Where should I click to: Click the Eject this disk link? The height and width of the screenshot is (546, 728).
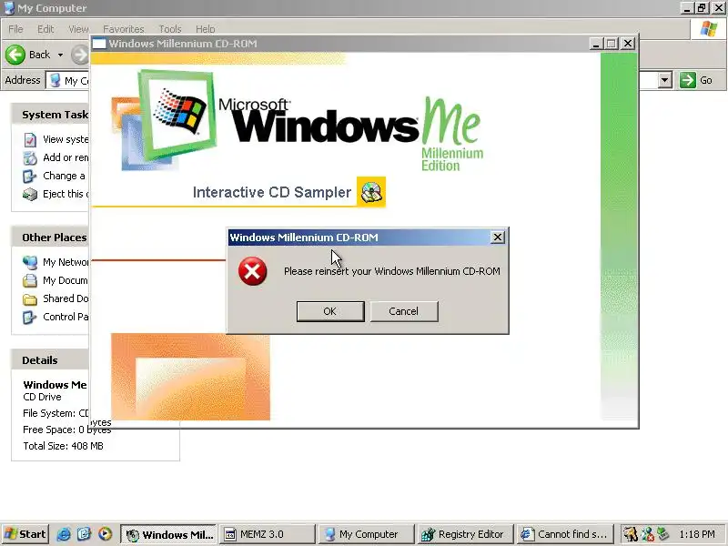[x=66, y=194]
